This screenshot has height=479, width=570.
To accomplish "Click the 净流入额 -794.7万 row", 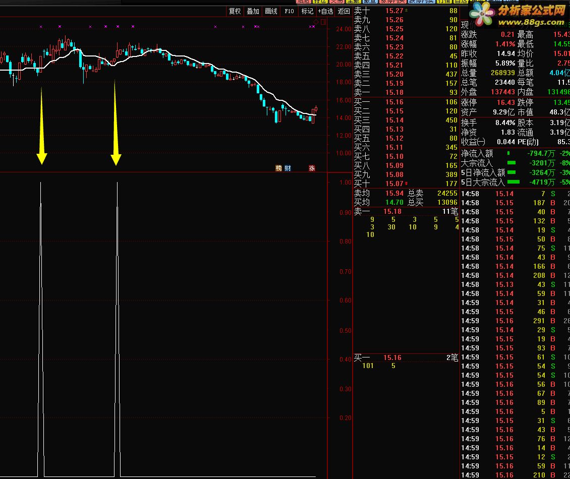I will click(x=515, y=153).
